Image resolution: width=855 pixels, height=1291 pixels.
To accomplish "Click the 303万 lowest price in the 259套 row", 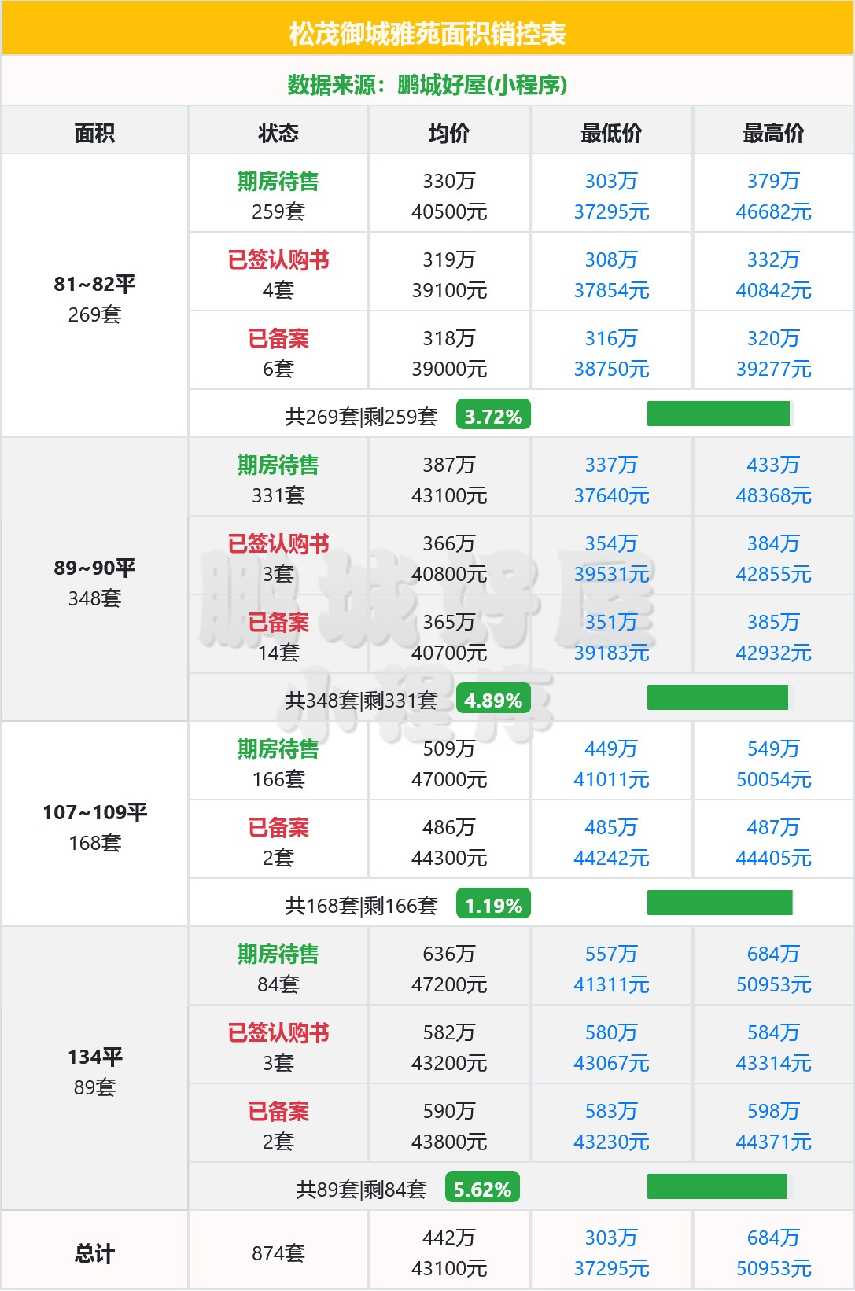I will pyautogui.click(x=611, y=182).
